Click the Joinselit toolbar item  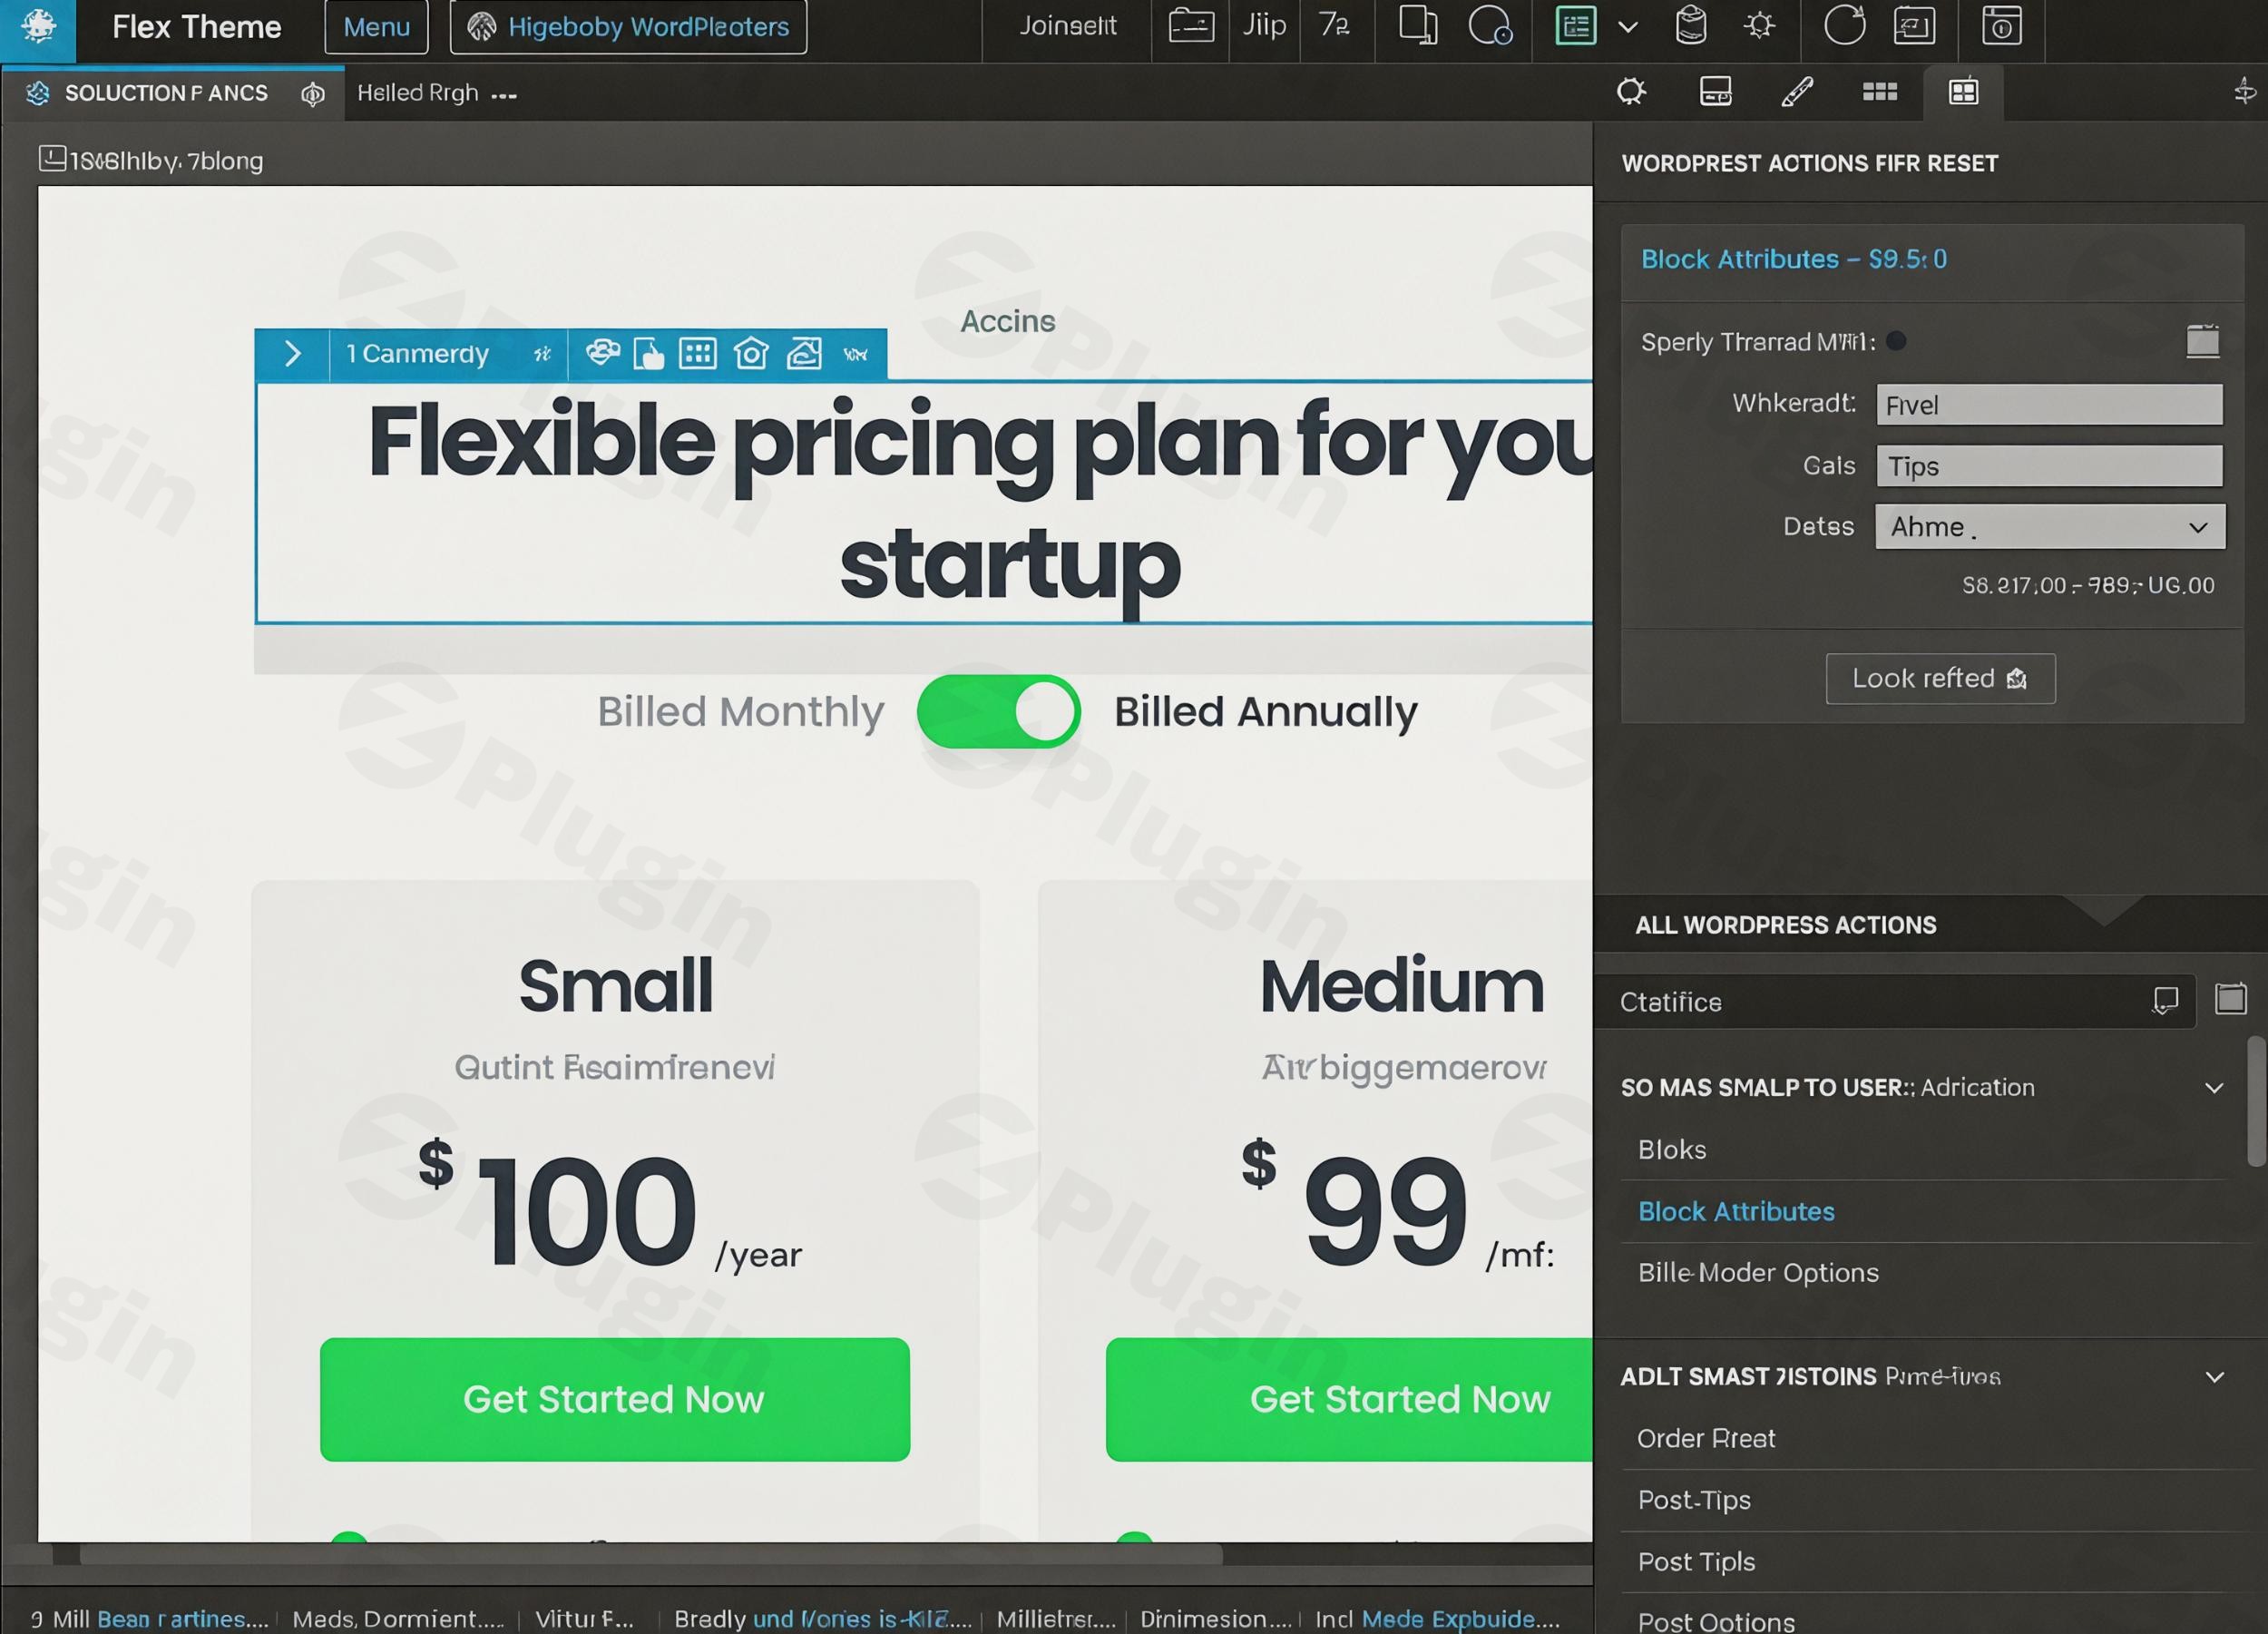point(1067,26)
